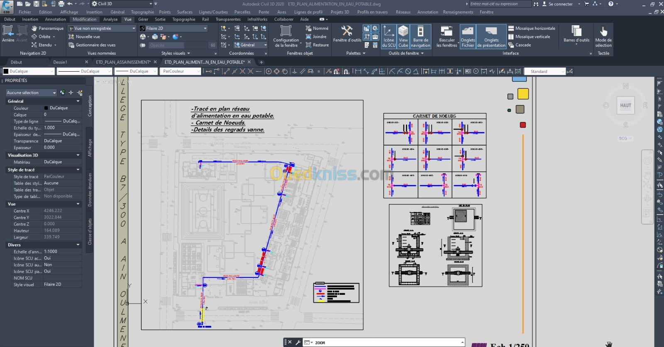Activate the Panoramique pan tool
The height and width of the screenshot is (347, 664).
pyautogui.click(x=47, y=28)
